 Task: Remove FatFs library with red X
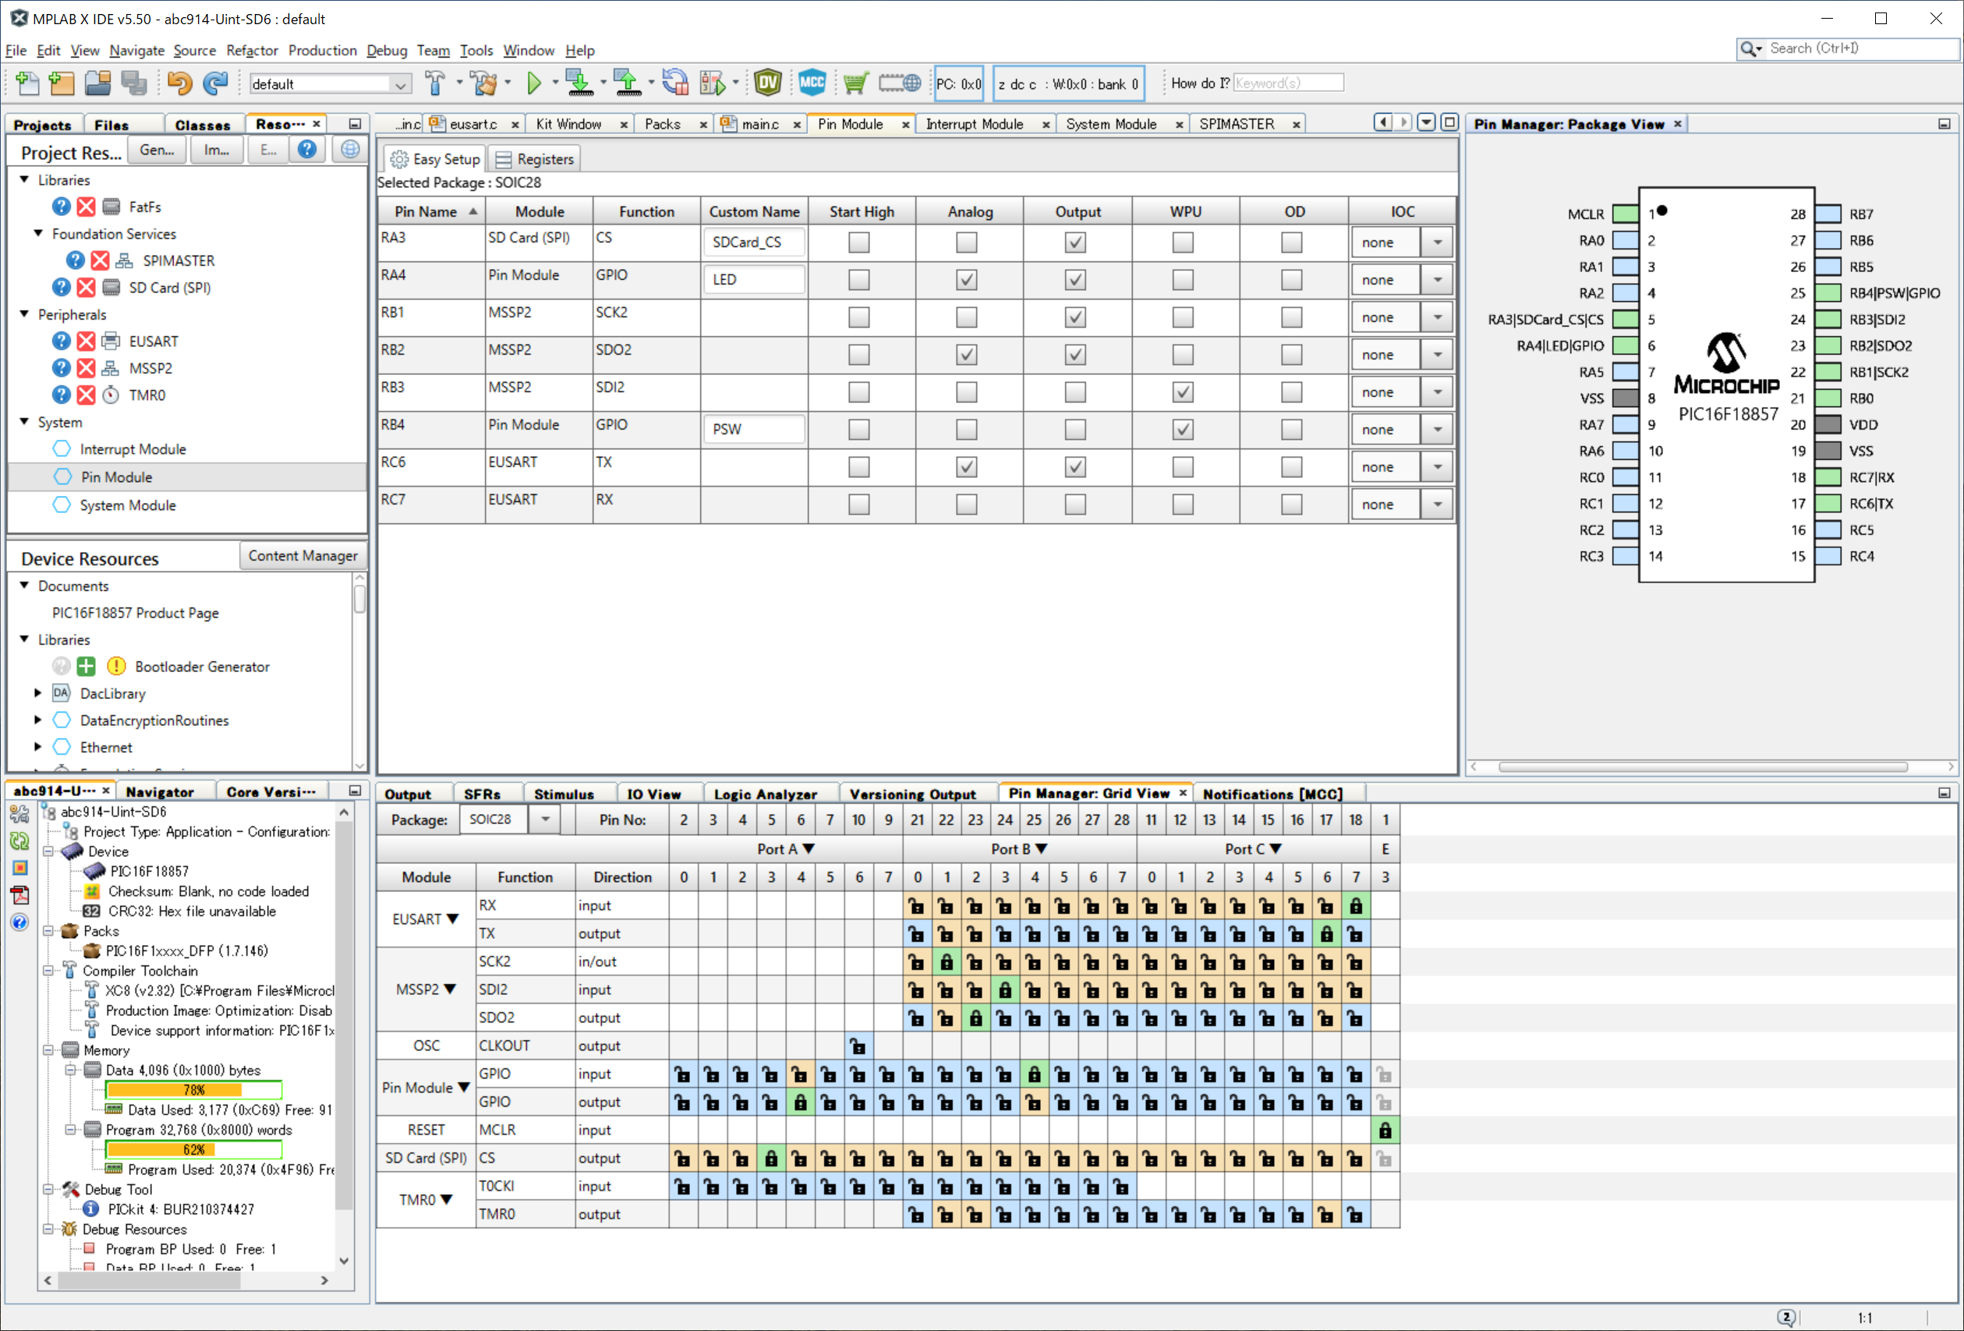pos(87,206)
